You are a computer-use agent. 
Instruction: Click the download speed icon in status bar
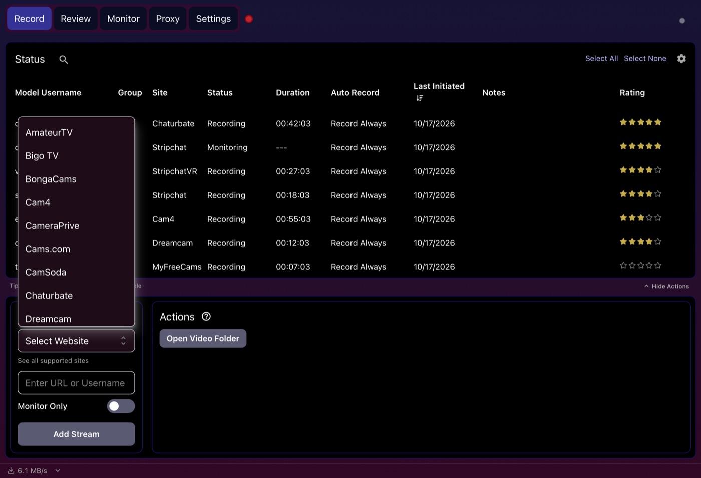point(11,470)
